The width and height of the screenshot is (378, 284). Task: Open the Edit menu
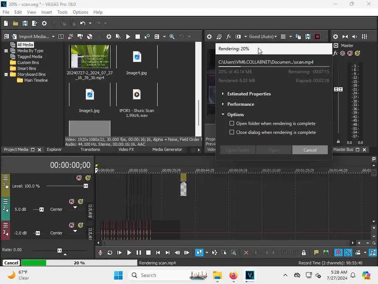click(x=18, y=12)
